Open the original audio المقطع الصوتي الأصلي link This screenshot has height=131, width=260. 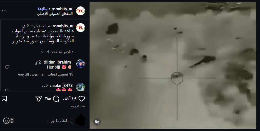55,13
